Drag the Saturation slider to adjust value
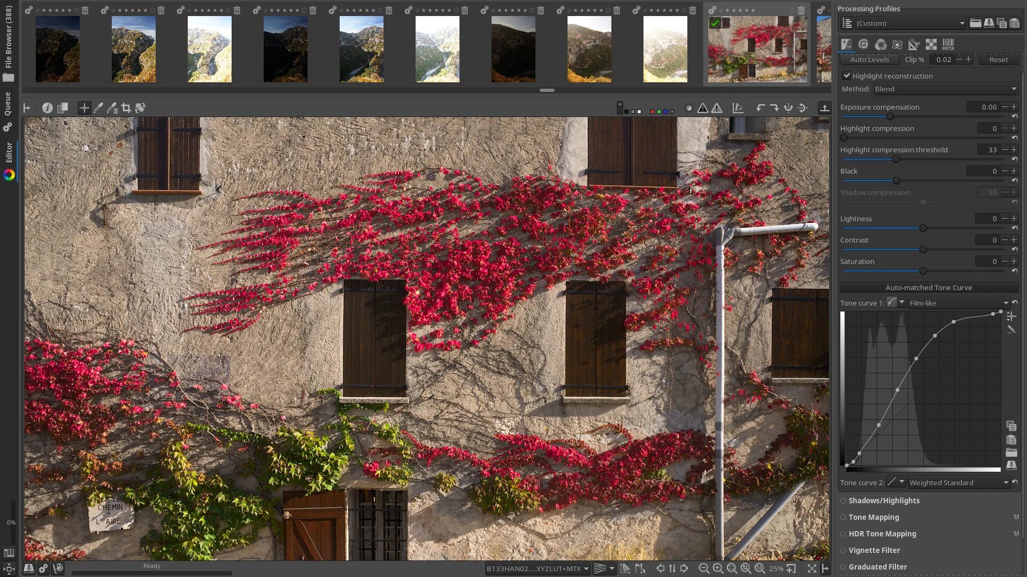 coord(923,271)
